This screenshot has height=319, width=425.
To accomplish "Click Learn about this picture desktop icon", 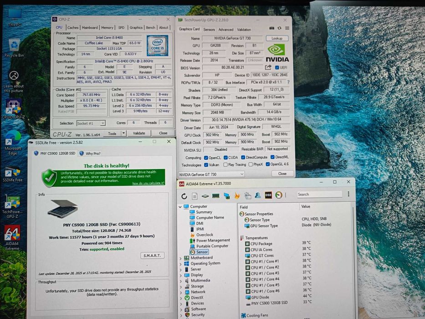I will click(14, 82).
